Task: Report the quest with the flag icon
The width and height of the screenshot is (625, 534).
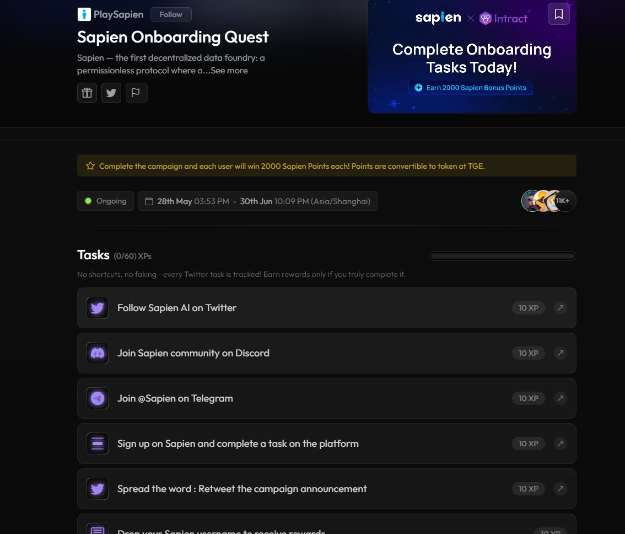Action: 136,93
